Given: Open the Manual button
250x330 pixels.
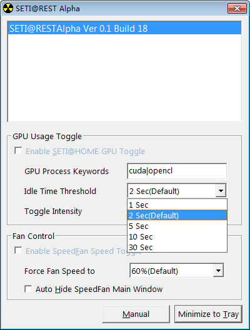Looking at the screenshot, I should pyautogui.click(x=136, y=314).
